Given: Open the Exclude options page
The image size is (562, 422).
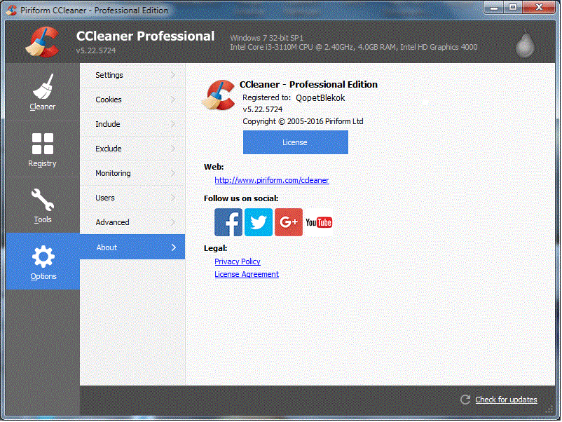Looking at the screenshot, I should click(x=132, y=149).
